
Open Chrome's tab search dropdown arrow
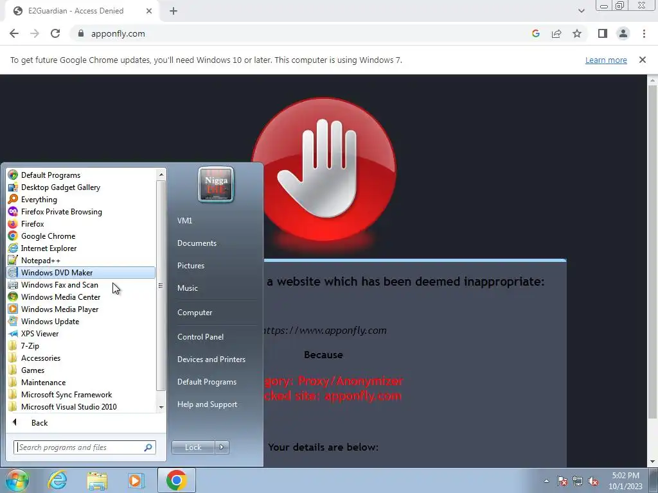click(x=581, y=11)
